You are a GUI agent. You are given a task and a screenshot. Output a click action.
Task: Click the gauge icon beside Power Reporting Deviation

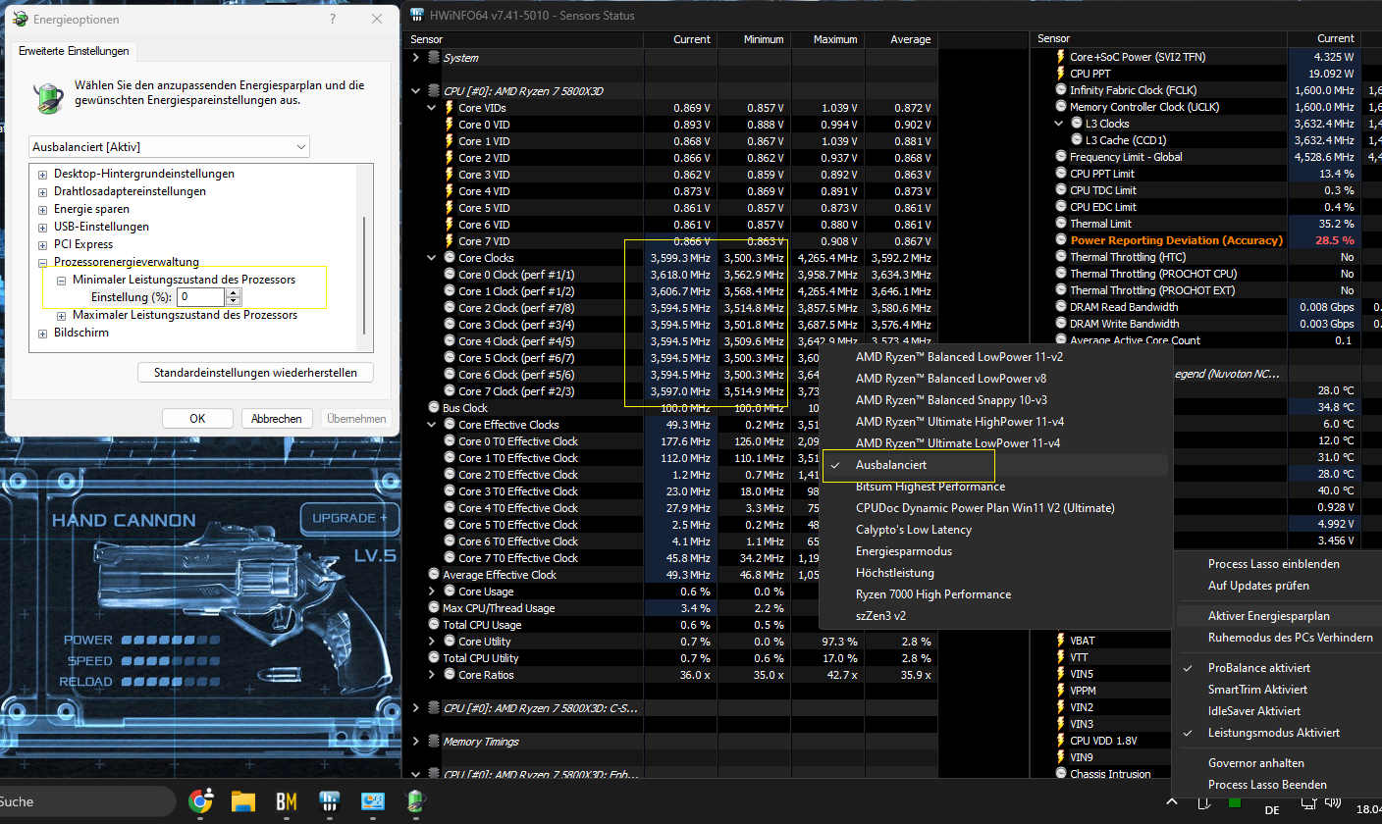tap(1061, 240)
